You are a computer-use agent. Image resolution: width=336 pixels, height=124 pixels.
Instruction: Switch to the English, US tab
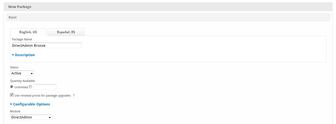point(28,32)
